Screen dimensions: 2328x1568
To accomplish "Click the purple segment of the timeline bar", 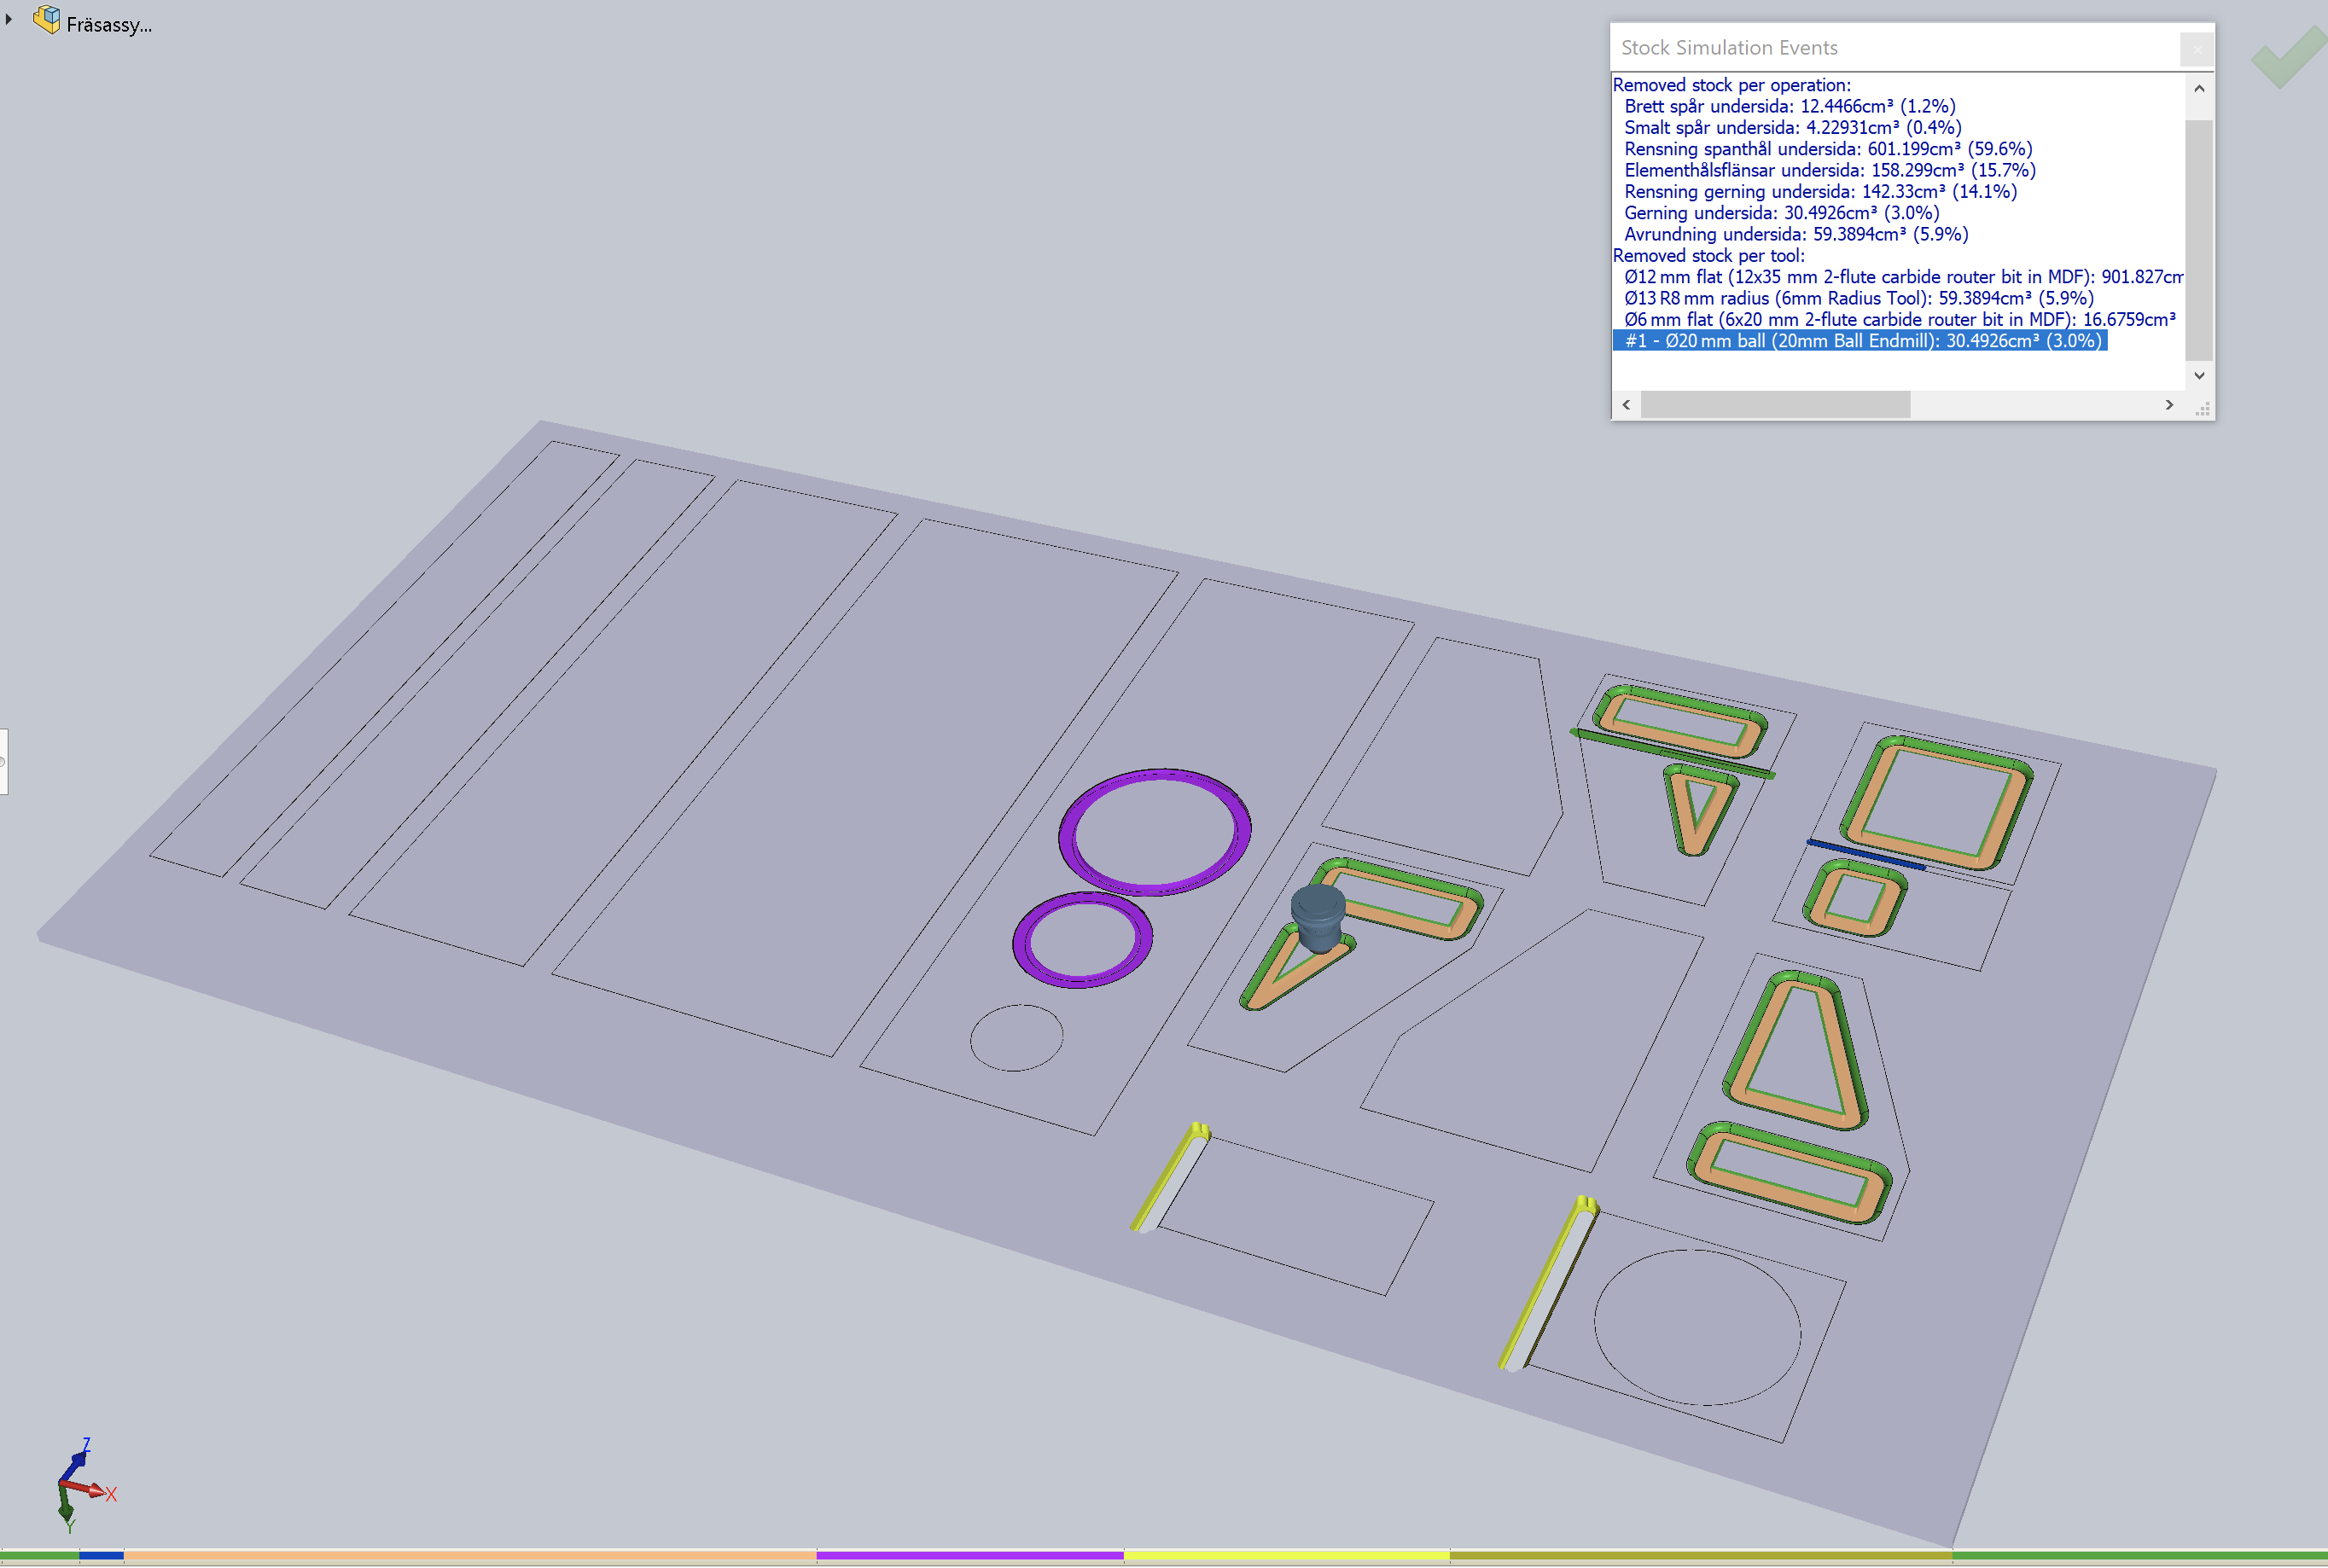I will click(x=969, y=1556).
